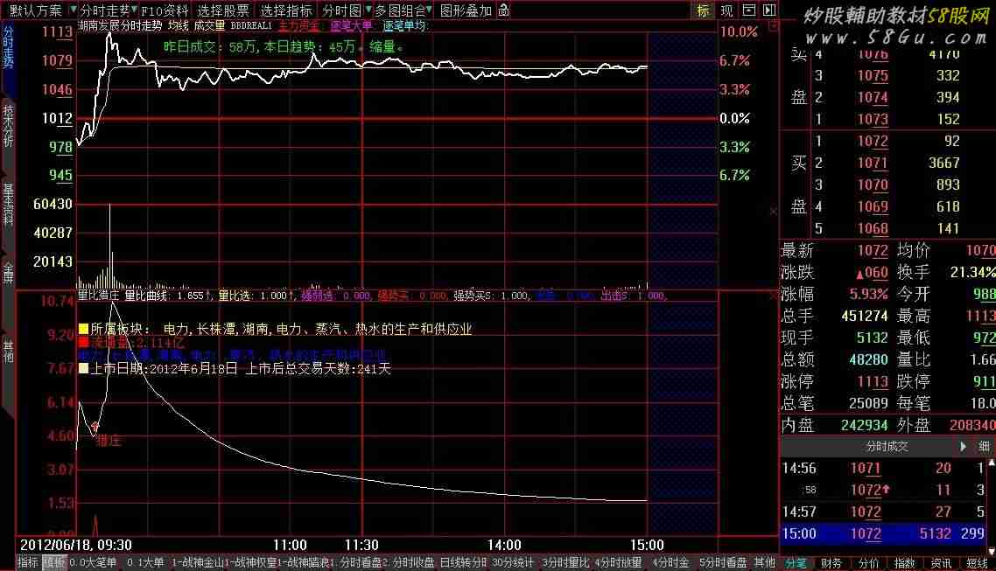Click the red square before 流通盘
Image resolution: width=996 pixels, height=571 pixels.
tap(82, 343)
